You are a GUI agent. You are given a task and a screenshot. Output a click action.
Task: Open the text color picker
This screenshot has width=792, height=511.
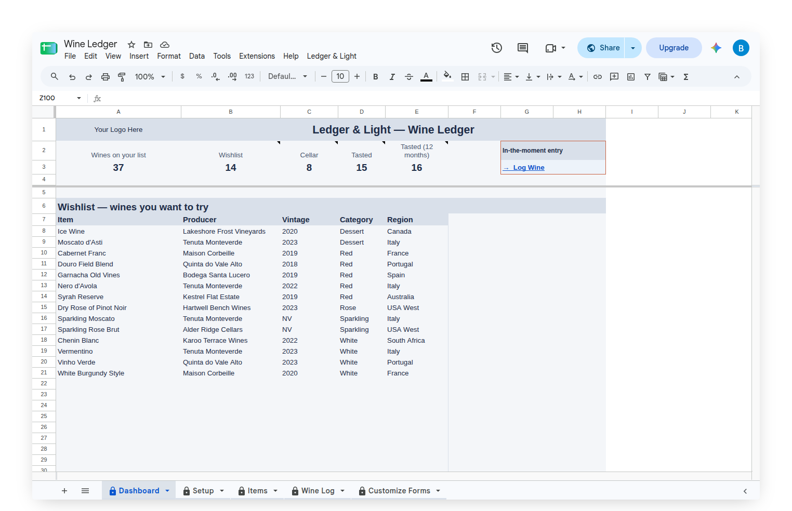coord(426,77)
